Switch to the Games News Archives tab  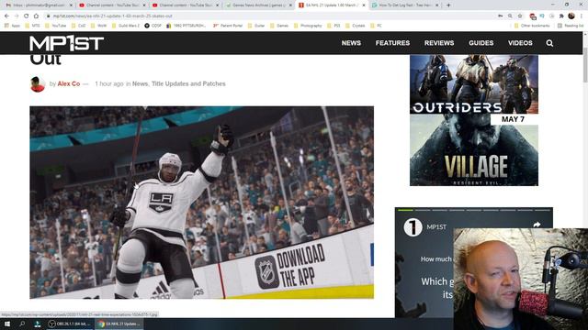[258, 5]
